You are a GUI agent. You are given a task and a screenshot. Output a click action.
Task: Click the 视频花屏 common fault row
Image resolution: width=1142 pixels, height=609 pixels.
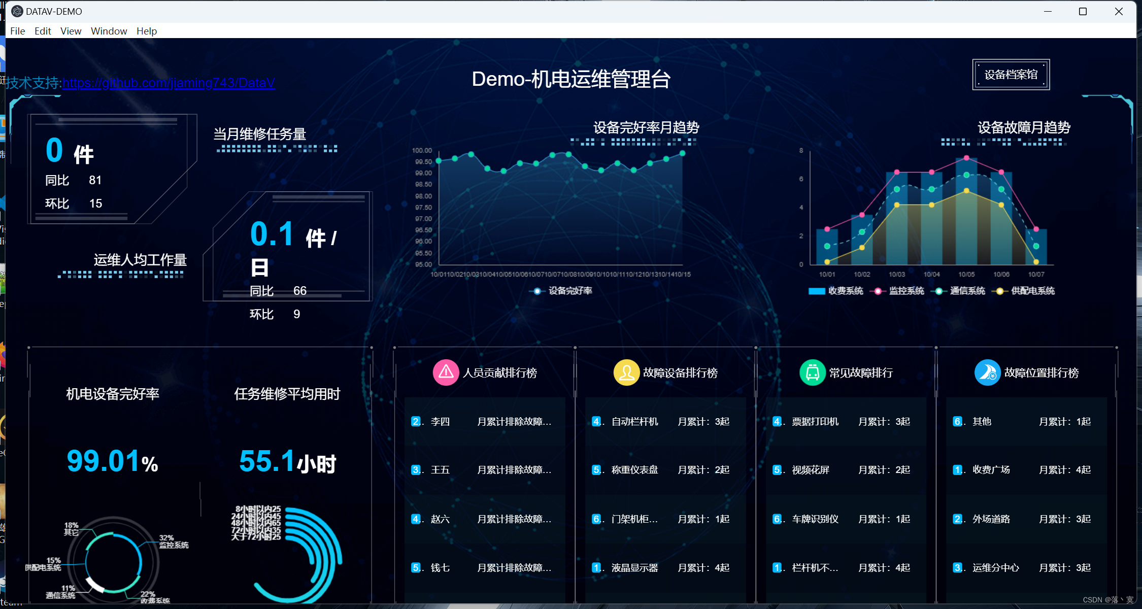(x=846, y=470)
